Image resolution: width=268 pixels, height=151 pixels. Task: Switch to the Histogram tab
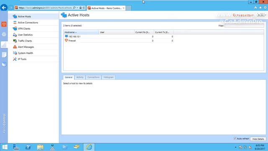[x=108, y=77]
